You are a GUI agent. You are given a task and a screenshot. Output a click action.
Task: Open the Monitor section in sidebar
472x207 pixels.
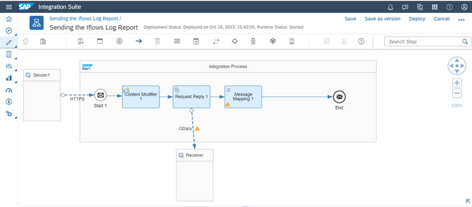click(x=9, y=78)
